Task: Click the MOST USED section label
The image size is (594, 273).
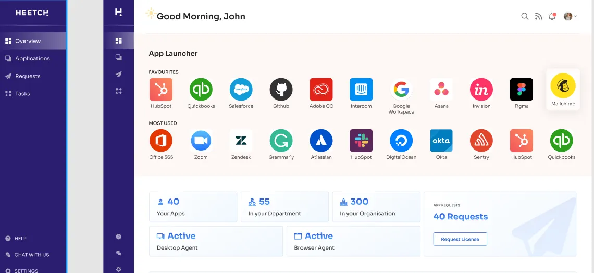Action: [x=163, y=123]
